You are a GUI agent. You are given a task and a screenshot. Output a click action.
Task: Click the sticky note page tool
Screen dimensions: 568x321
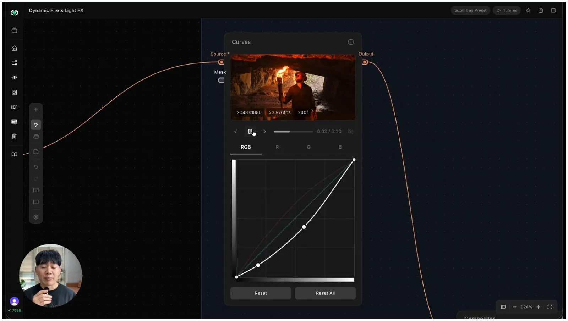pyautogui.click(x=36, y=152)
